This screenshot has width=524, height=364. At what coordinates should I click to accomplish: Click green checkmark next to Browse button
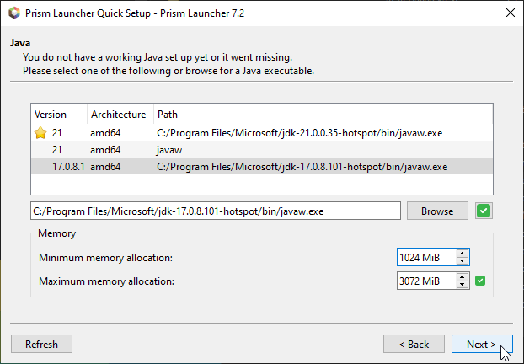[x=483, y=211]
